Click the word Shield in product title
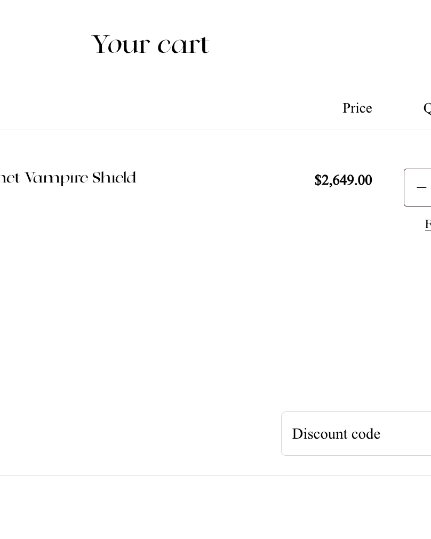 (x=114, y=178)
